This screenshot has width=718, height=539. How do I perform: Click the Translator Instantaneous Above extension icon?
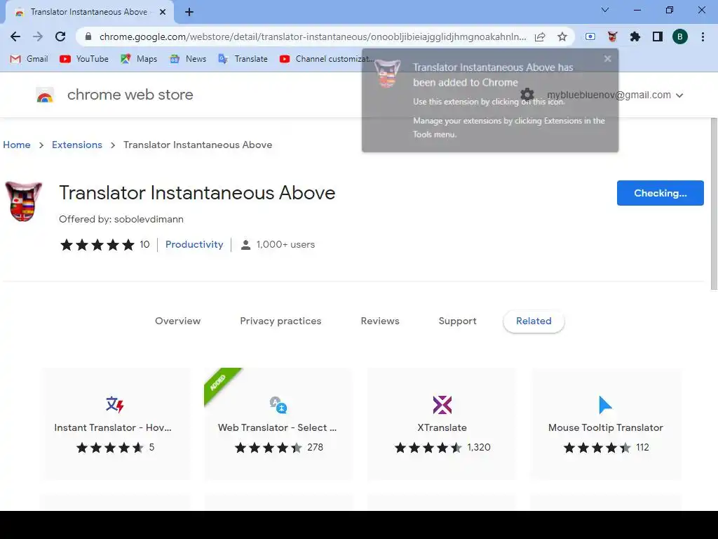tap(23, 201)
